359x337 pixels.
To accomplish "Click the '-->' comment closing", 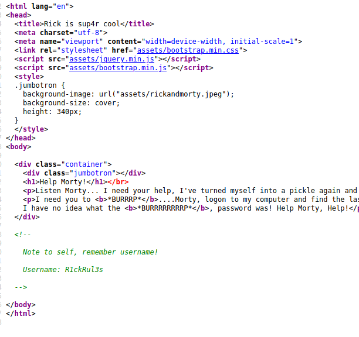I will [21, 287].
